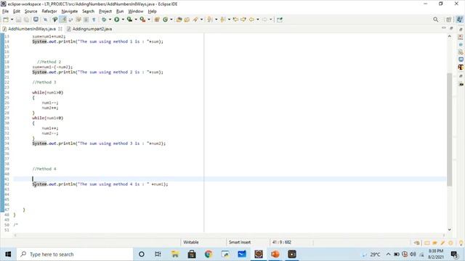This screenshot has height=261, width=465.
Task: Click the Open Task icon
Action: pos(187,20)
